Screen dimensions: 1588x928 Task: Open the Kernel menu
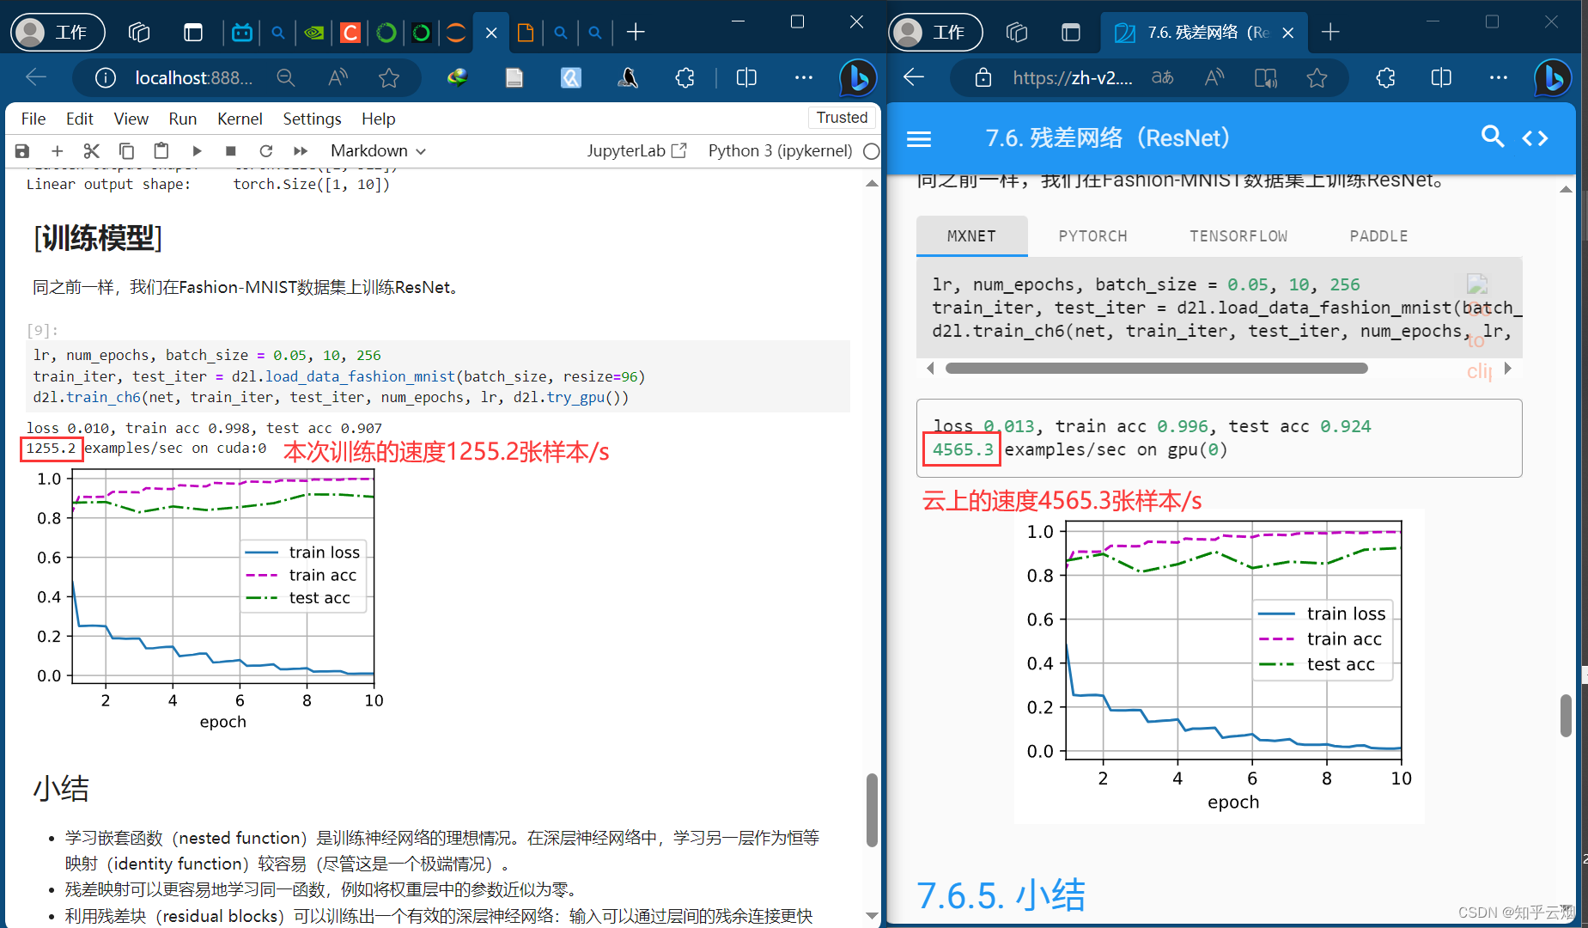(240, 119)
